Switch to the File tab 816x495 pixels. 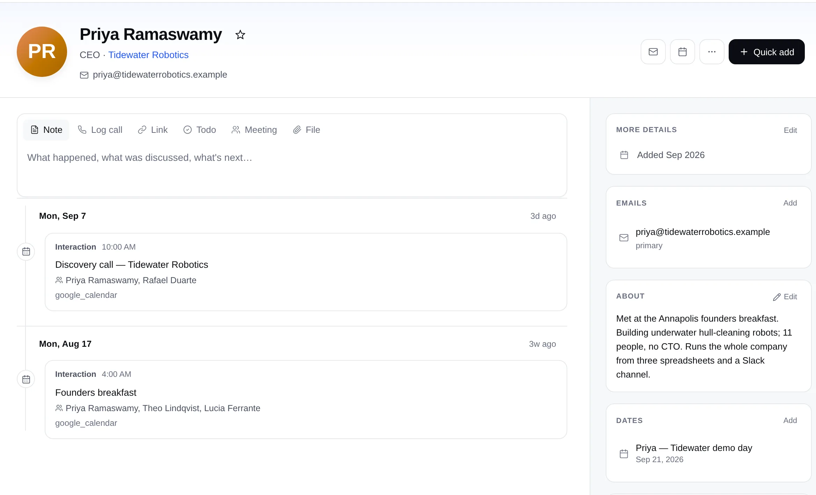point(306,130)
